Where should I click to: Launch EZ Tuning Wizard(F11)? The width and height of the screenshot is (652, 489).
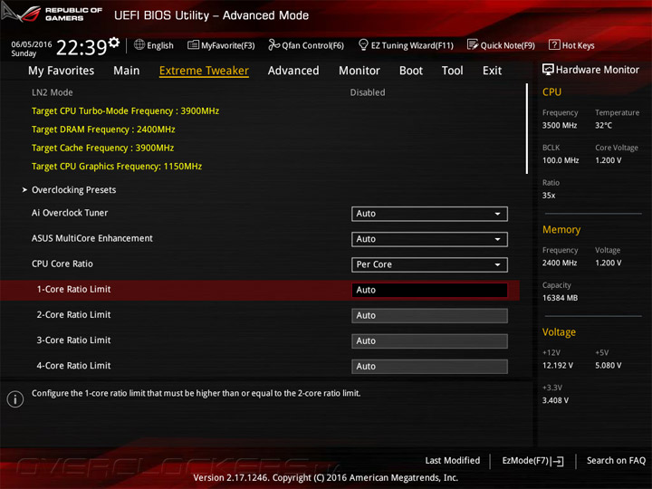click(406, 45)
